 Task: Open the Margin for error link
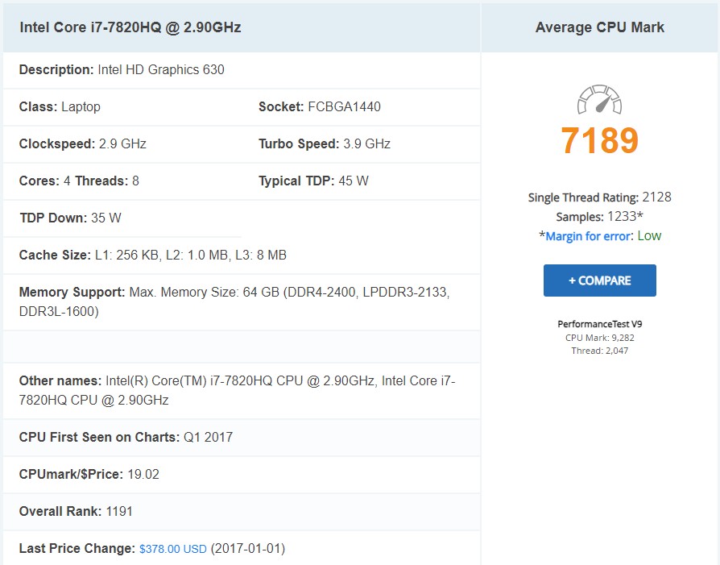590,236
